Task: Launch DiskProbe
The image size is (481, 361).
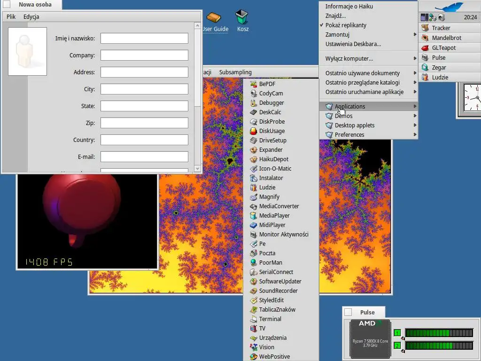Action: click(x=281, y=122)
